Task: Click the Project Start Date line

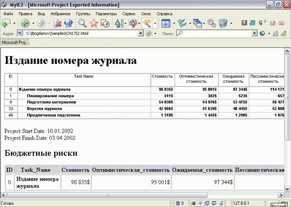Action: point(39,131)
